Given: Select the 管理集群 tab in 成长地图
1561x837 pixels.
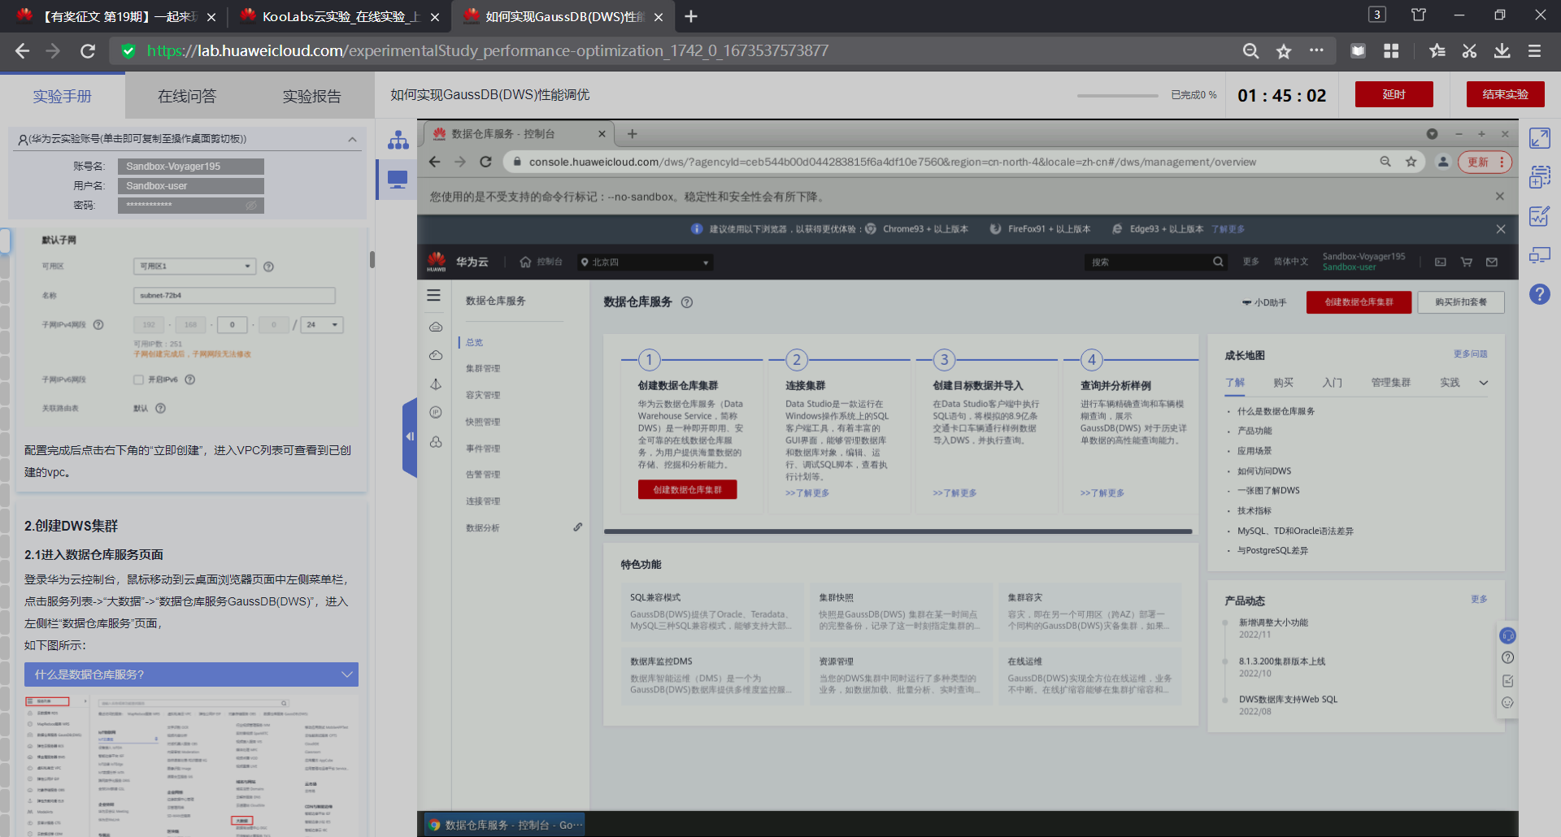Looking at the screenshot, I should point(1390,383).
